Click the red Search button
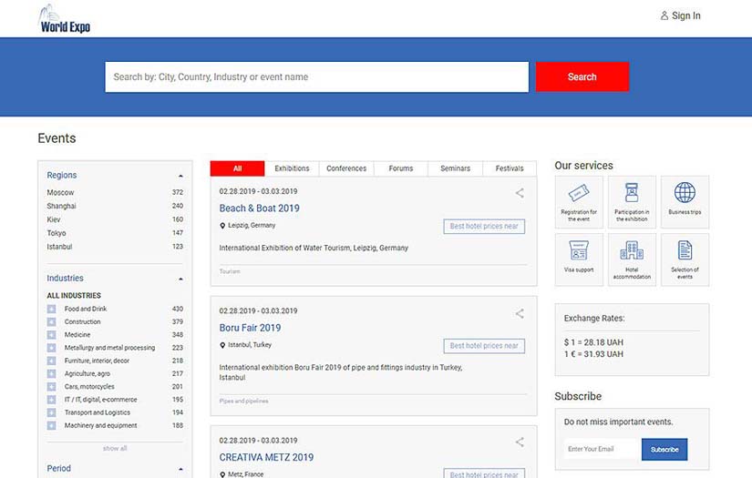This screenshot has width=752, height=478. pos(582,76)
